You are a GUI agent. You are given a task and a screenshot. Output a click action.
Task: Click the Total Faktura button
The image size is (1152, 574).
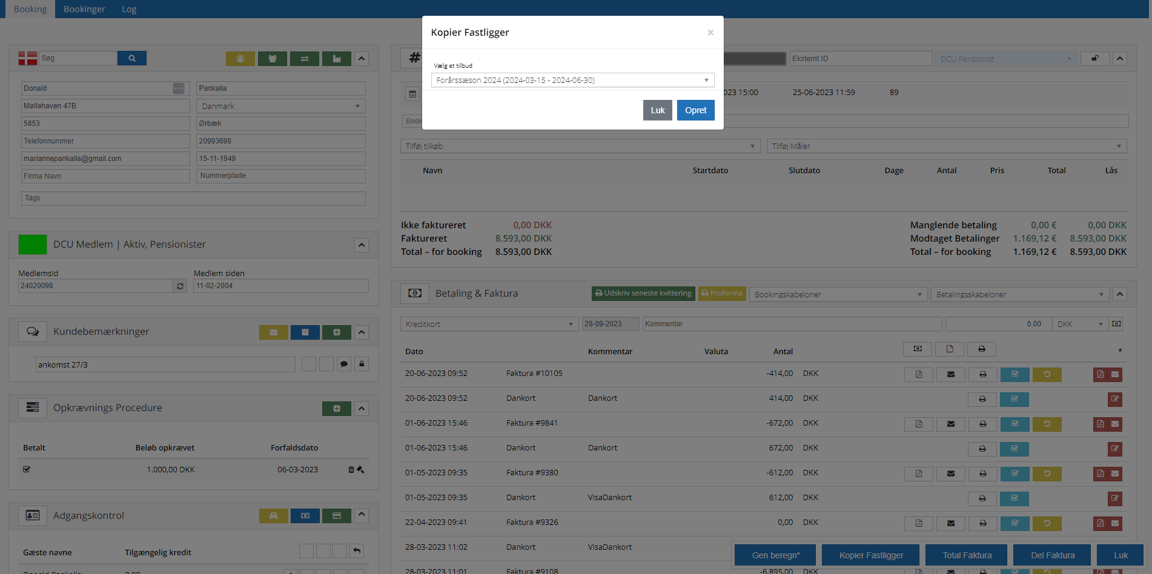[x=967, y=555]
